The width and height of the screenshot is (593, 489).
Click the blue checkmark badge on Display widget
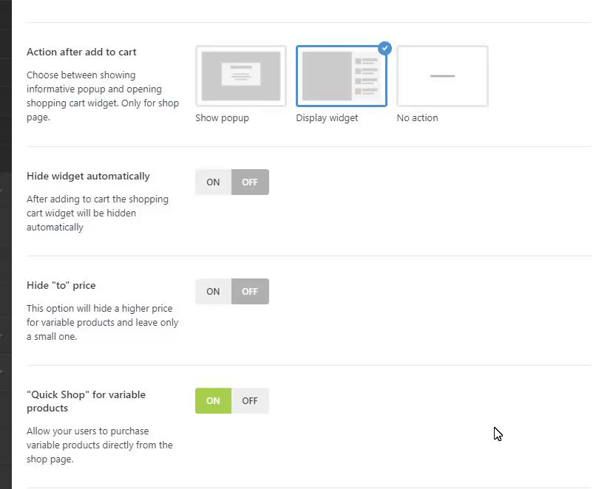[384, 48]
